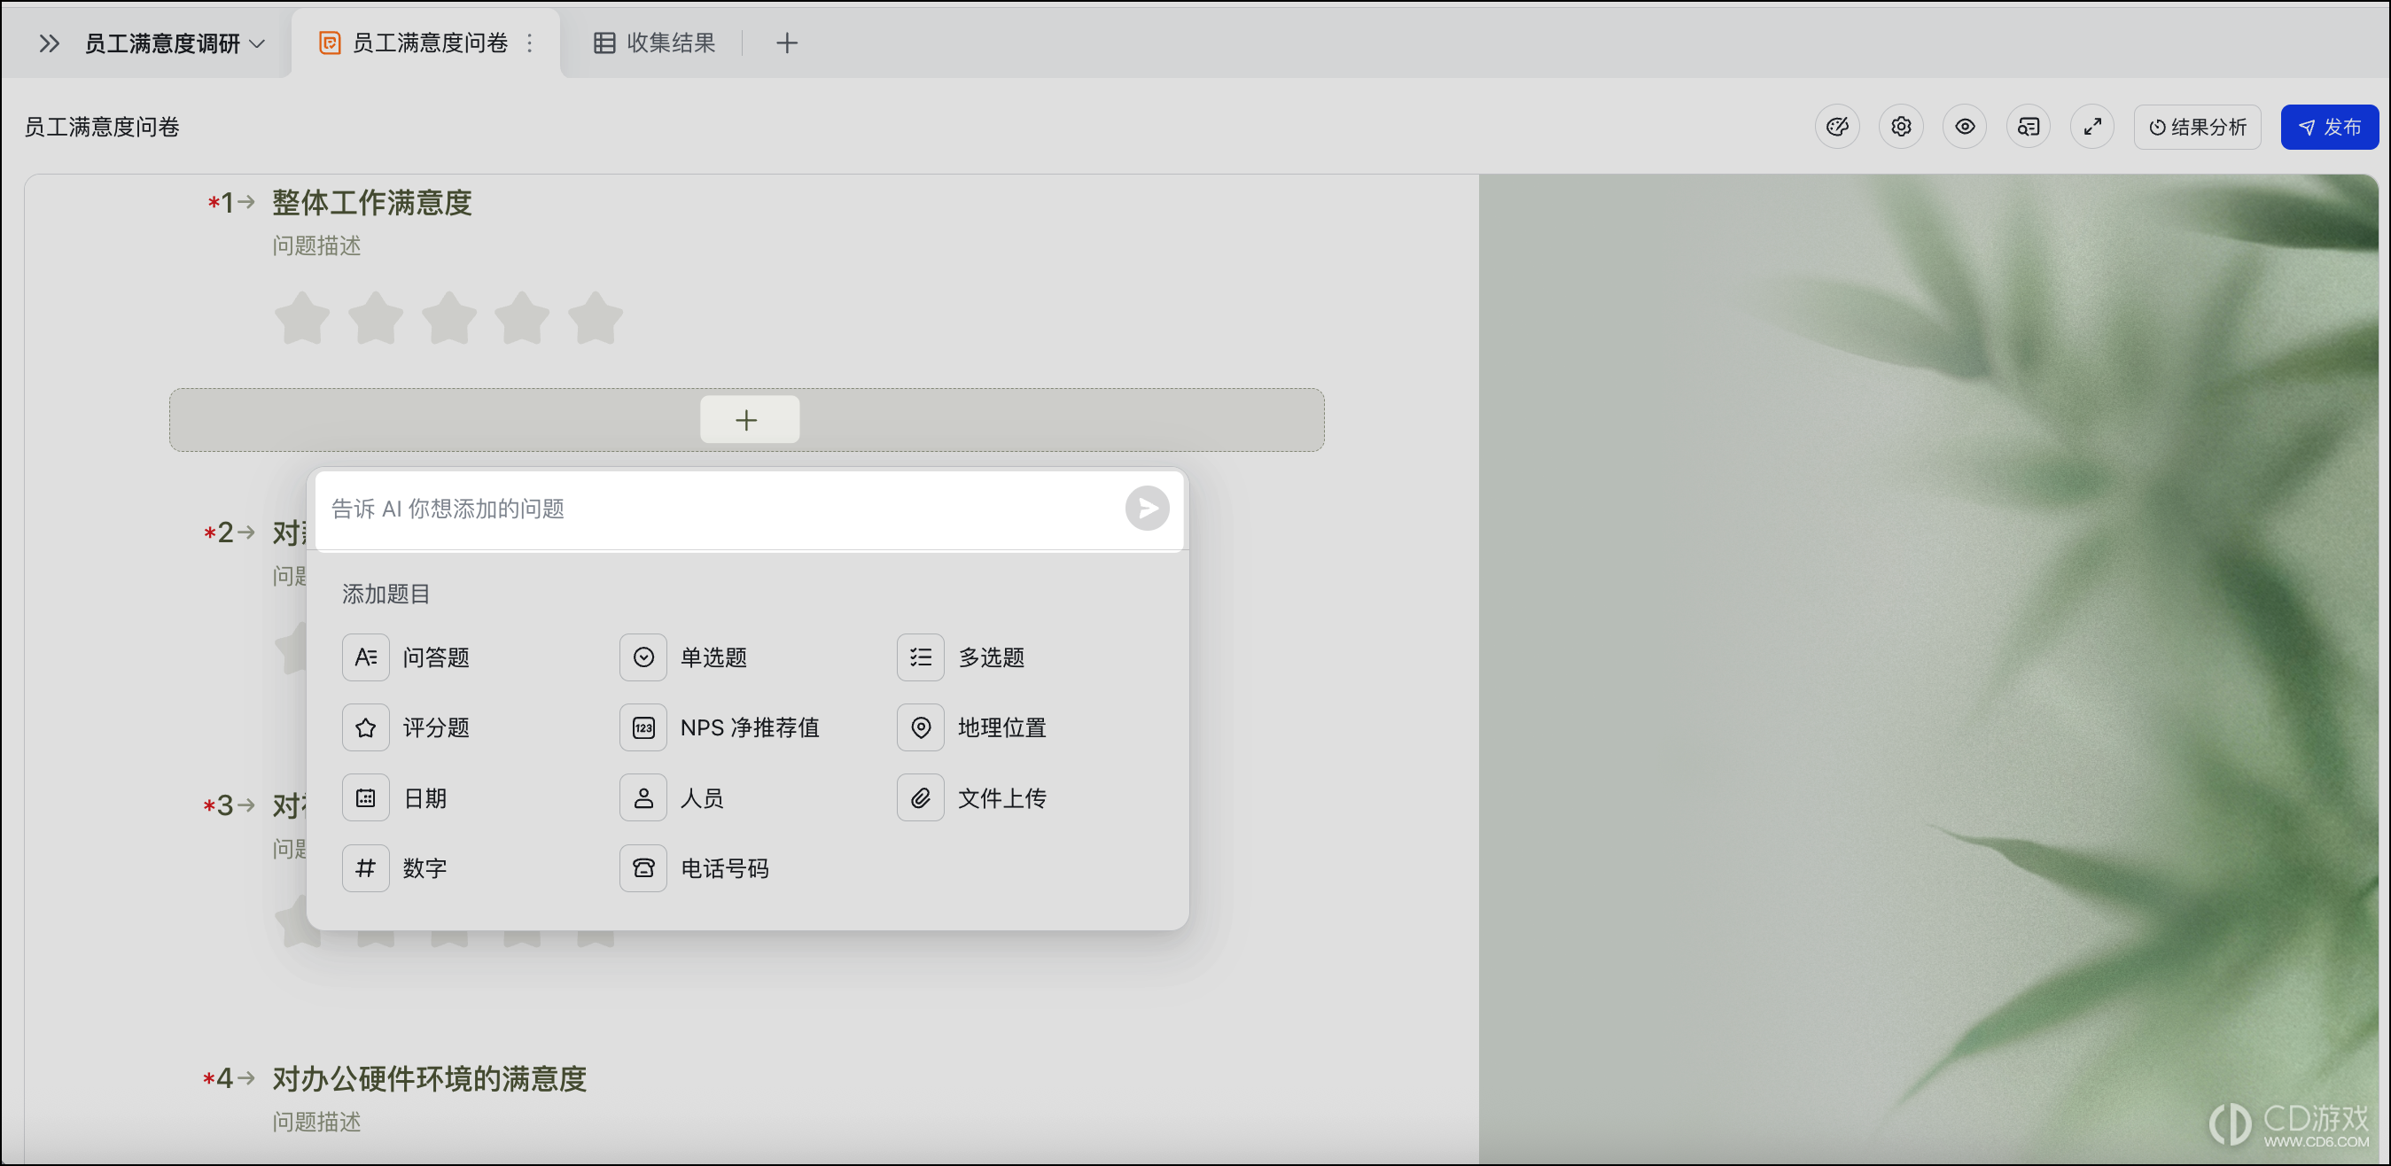
Task: Open the theme palette icon in toolbar
Action: 1837,128
